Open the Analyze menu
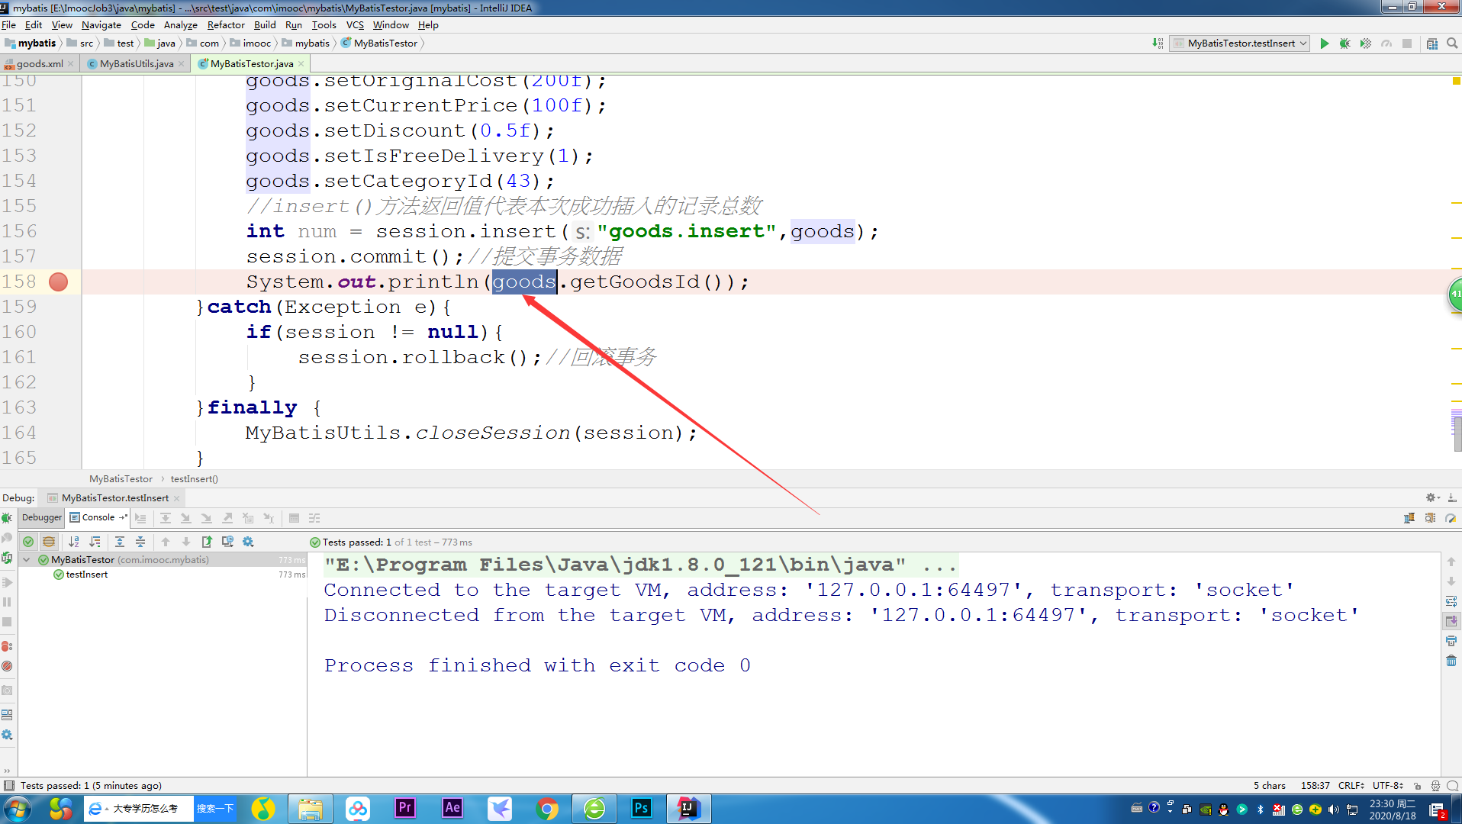This screenshot has width=1462, height=824. point(180,25)
